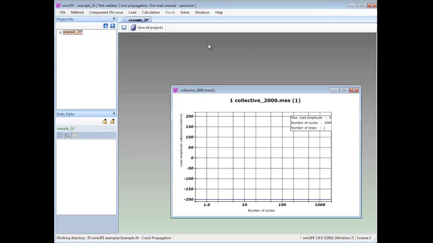Open the Result menu
Screen dimensions: 433x243
170,12
